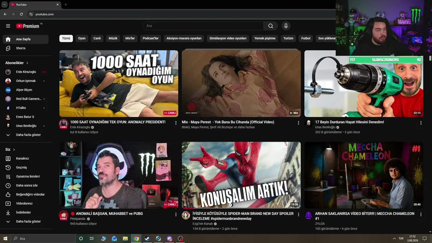Select the Turizm filter chip
The height and width of the screenshot is (243, 432).
click(x=288, y=38)
